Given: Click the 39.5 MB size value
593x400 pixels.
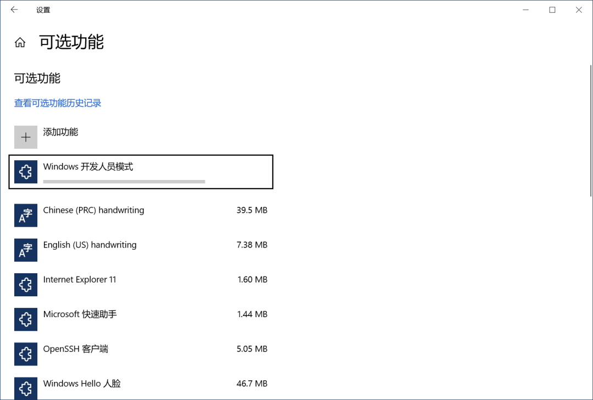Looking at the screenshot, I should [x=252, y=210].
